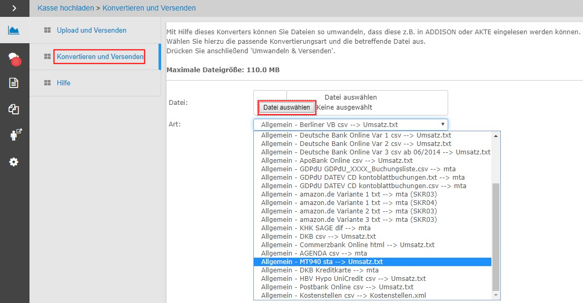
Task: Select AGENDA csv --> mta option
Action: [x=372, y=253]
